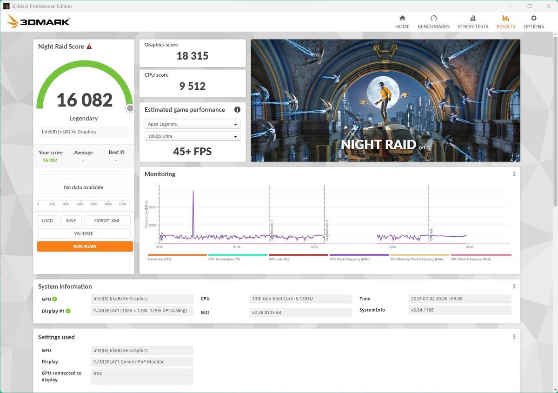This screenshot has width=558, height=393.
Task: Click the VALIDATE button
Action: point(84,233)
